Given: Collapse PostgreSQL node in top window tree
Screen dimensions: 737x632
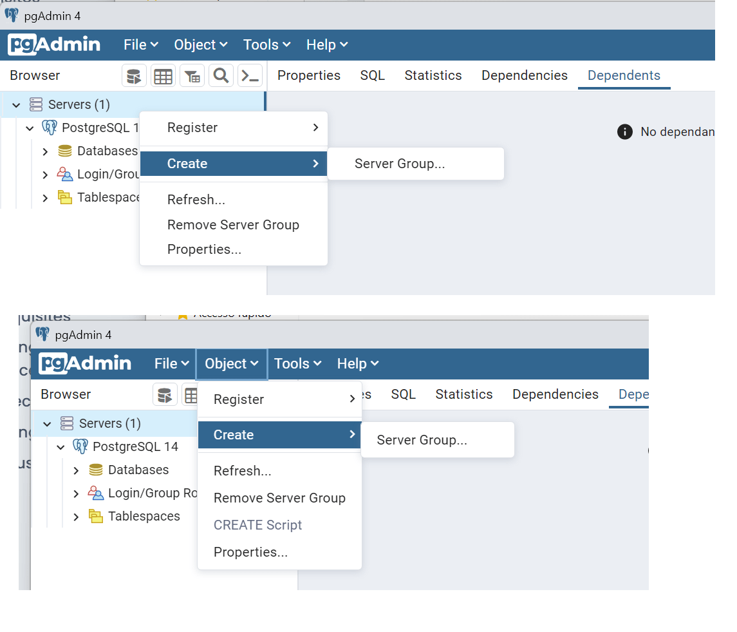Looking at the screenshot, I should 30,128.
